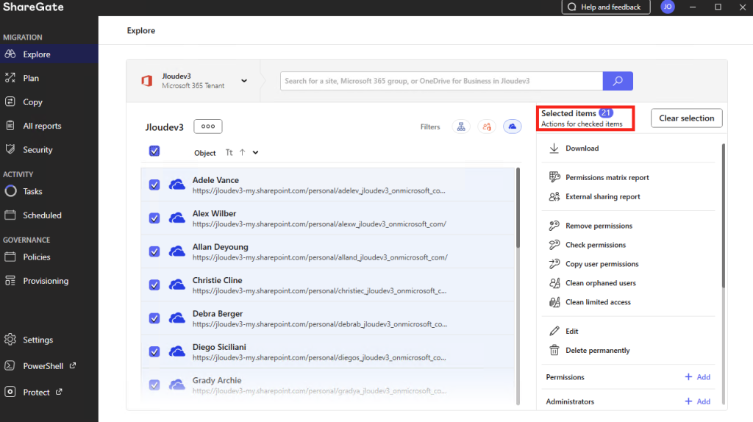Screen dimensions: 753x422
Task: Toggle the OneDrive filter icon
Action: pos(513,126)
